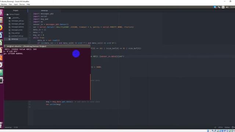Open the sound volume indicator

pyautogui.click(x=227, y=7)
